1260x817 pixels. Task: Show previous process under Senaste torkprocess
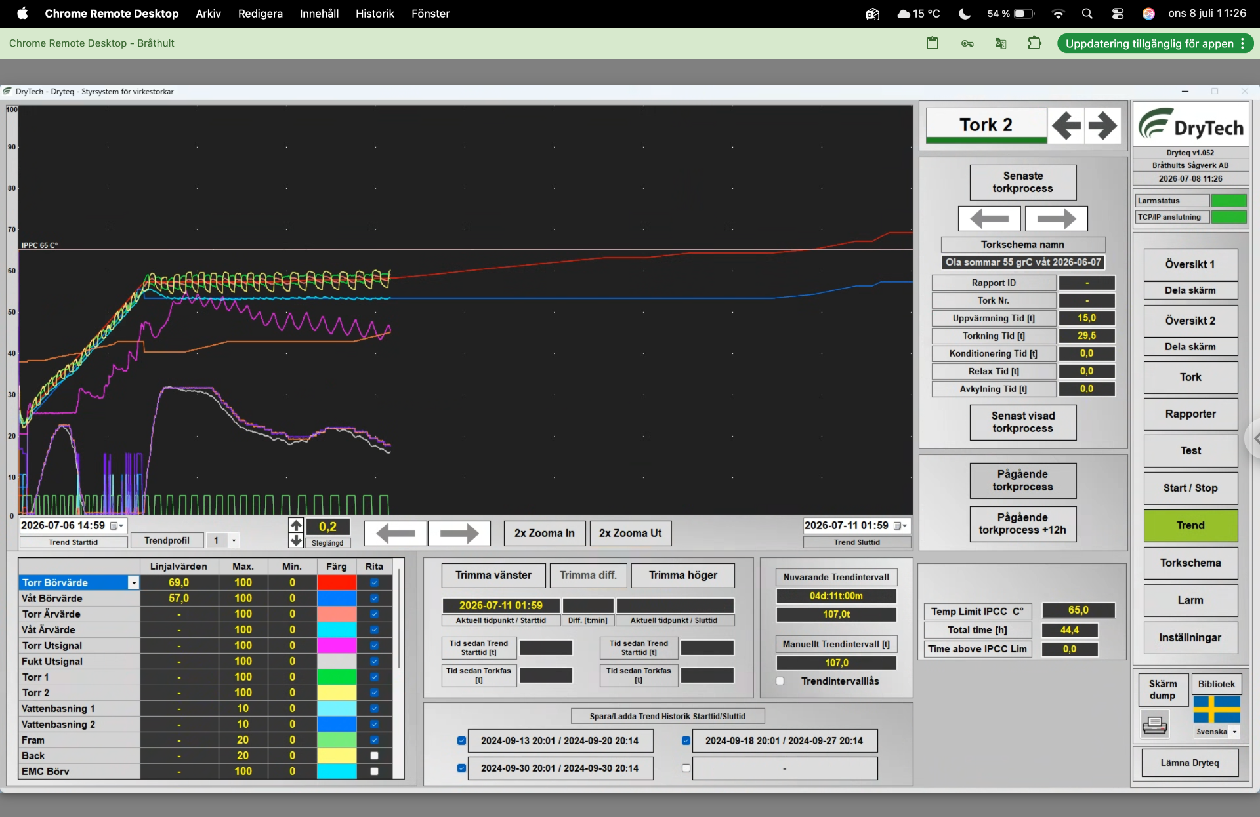point(989,218)
